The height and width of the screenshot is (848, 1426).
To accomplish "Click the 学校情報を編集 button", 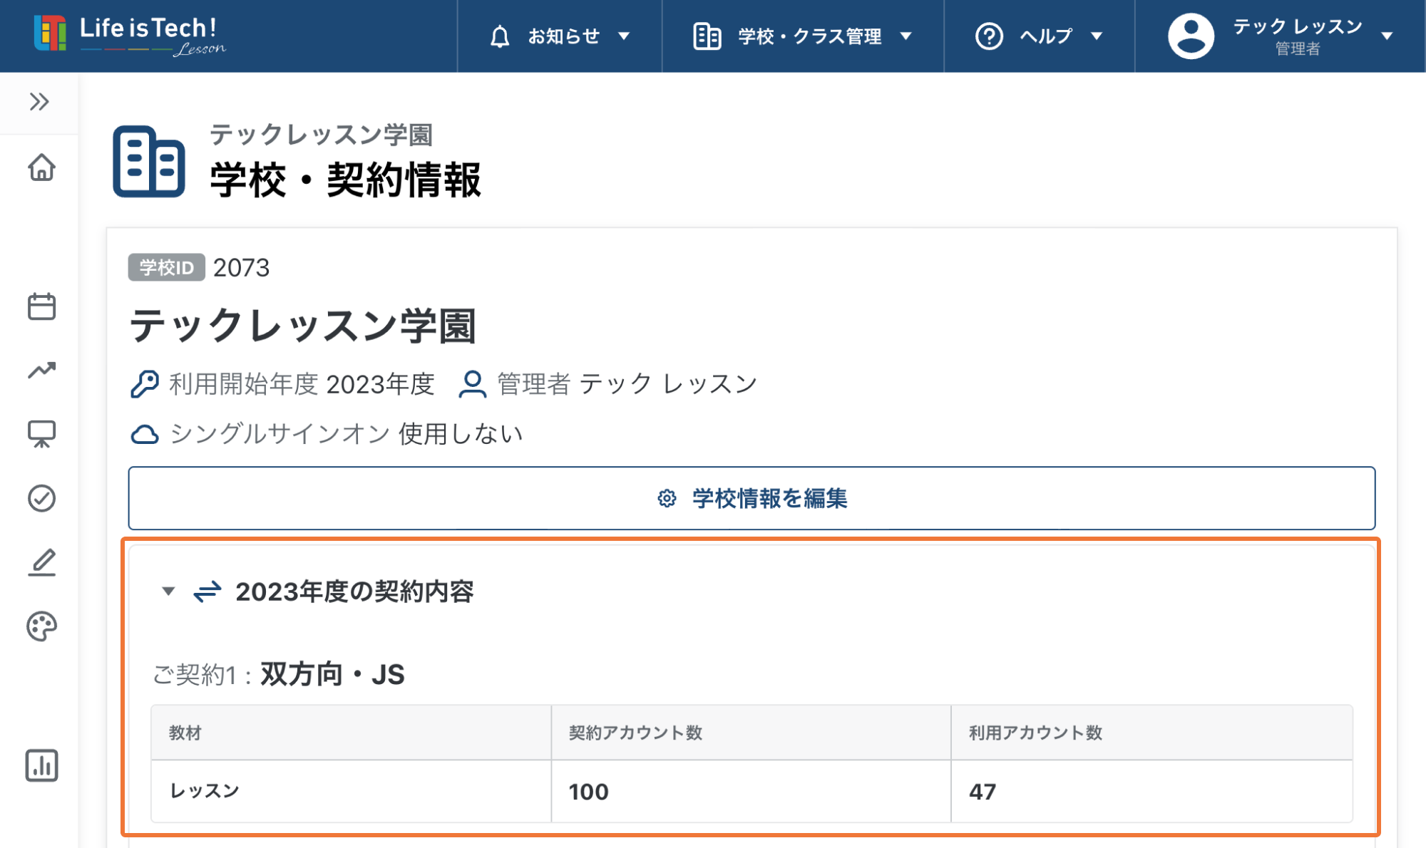I will [x=752, y=498].
